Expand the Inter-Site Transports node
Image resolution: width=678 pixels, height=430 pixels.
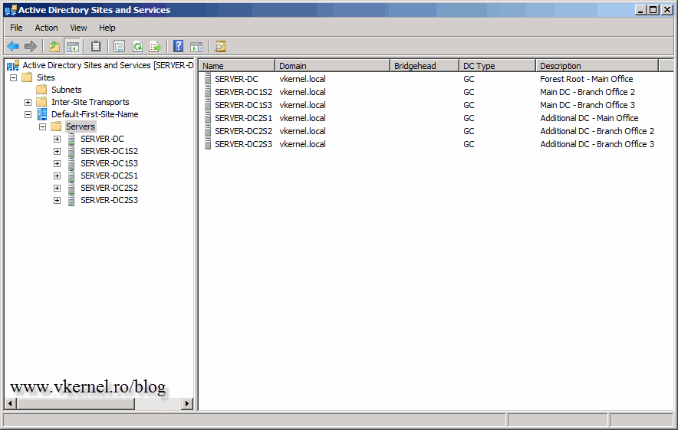click(x=28, y=103)
